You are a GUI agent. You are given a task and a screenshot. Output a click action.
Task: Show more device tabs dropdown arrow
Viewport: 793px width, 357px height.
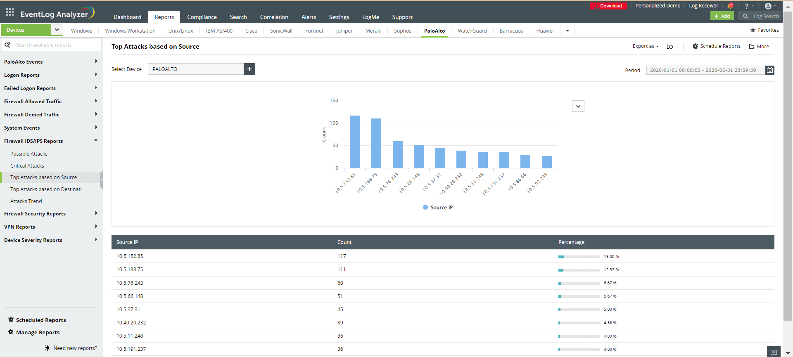pos(567,31)
